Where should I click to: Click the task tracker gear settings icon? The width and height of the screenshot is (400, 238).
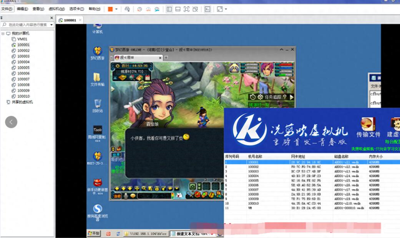(260, 97)
